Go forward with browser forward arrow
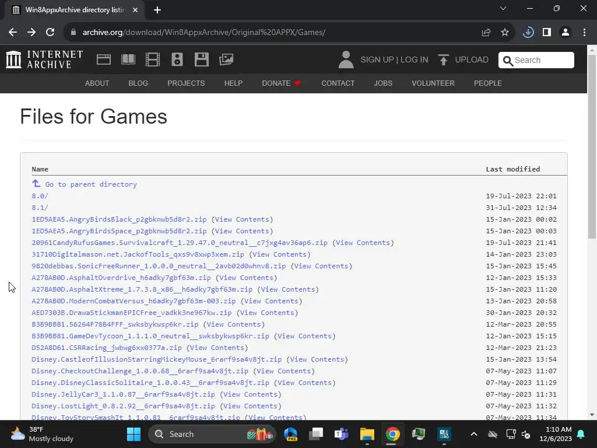Image resolution: width=597 pixels, height=448 pixels. (31, 33)
